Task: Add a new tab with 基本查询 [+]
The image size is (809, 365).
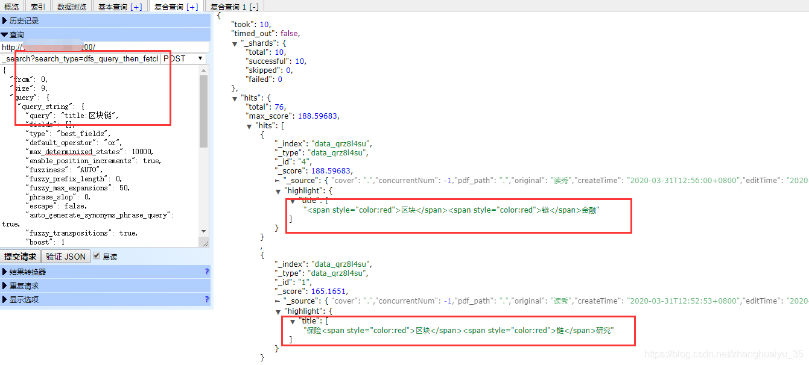Action: point(136,7)
